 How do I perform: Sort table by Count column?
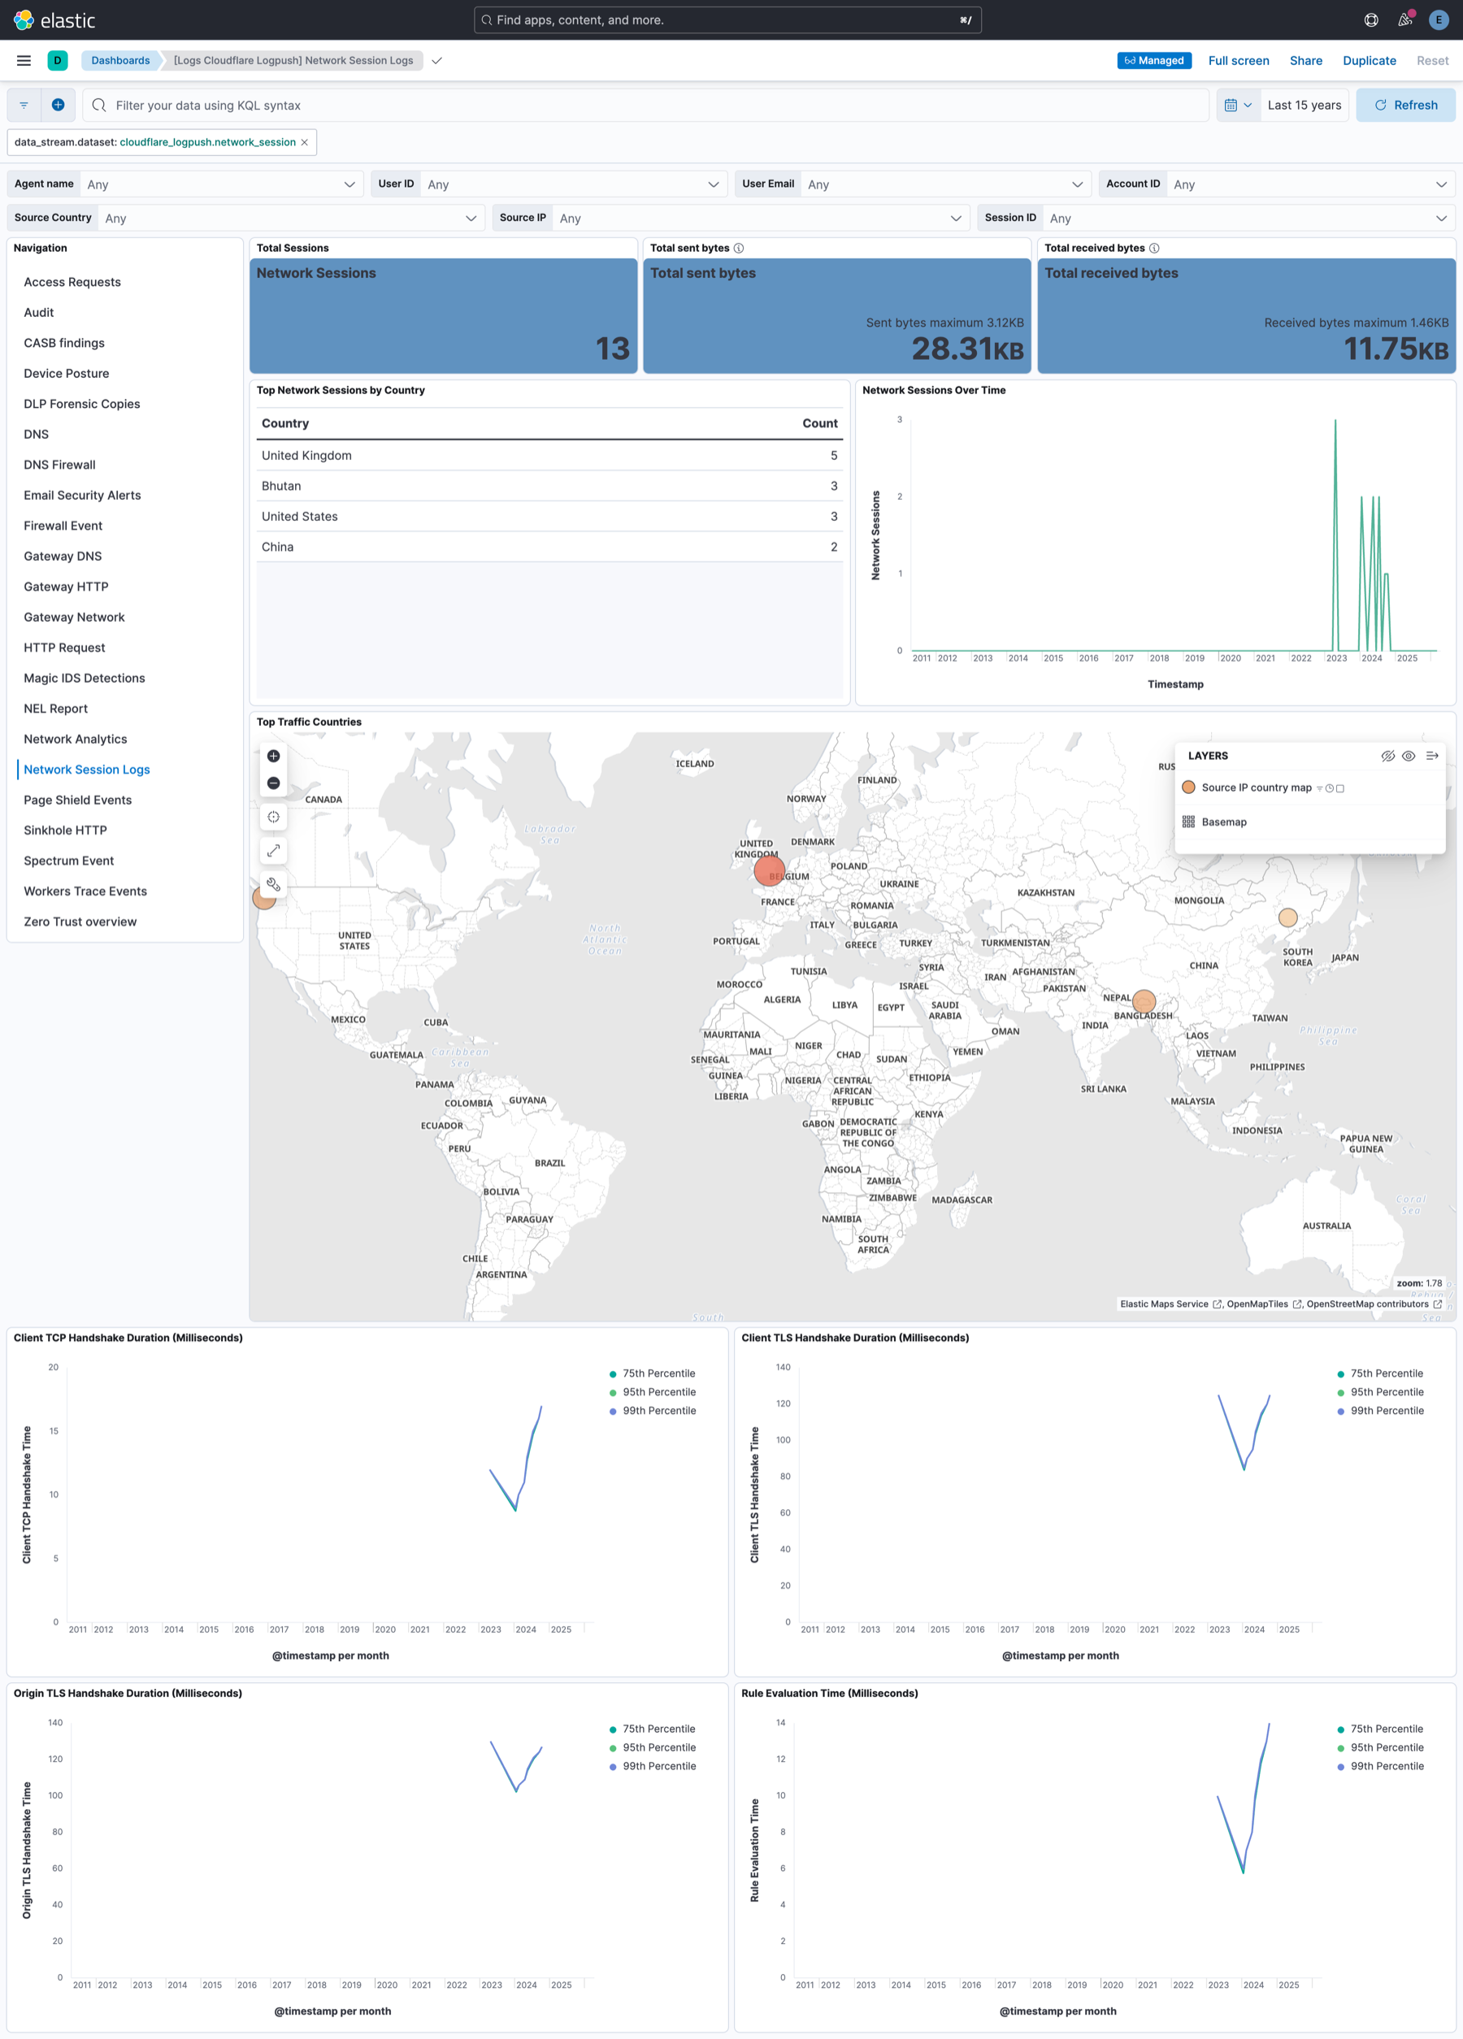point(819,423)
